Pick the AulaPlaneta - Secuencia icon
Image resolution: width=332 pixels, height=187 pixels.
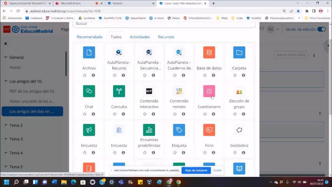pyautogui.click(x=149, y=53)
